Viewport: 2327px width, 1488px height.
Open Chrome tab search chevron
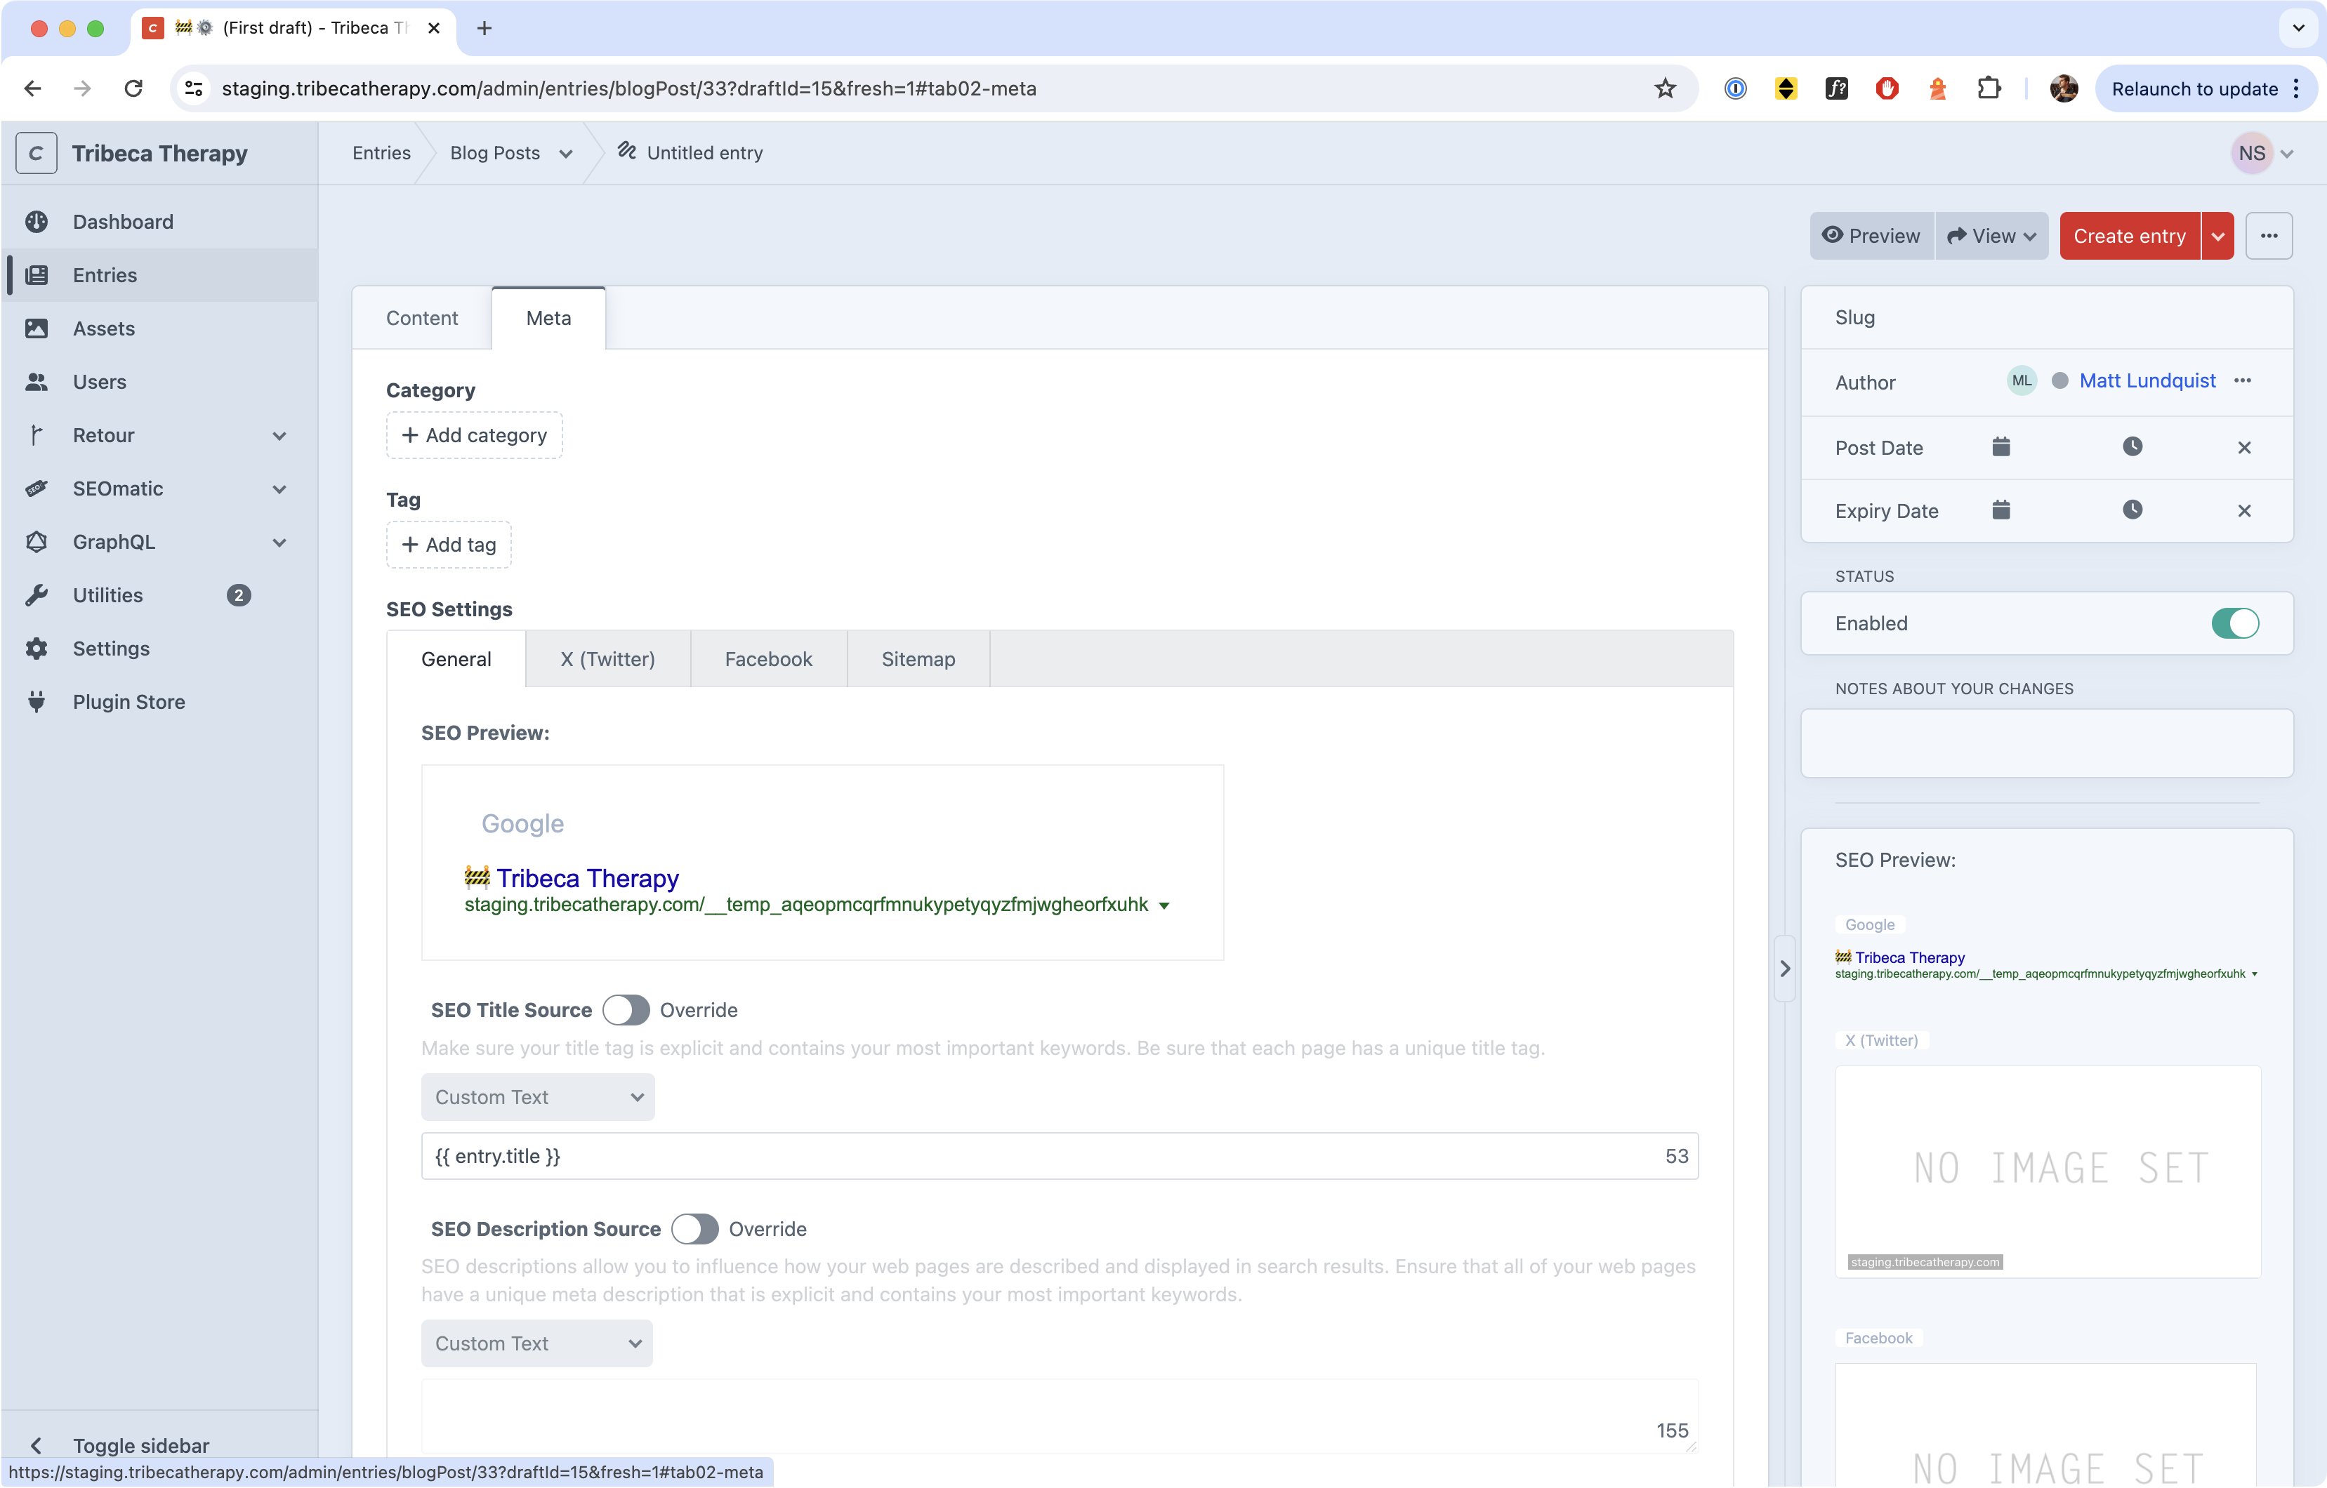[x=2299, y=28]
